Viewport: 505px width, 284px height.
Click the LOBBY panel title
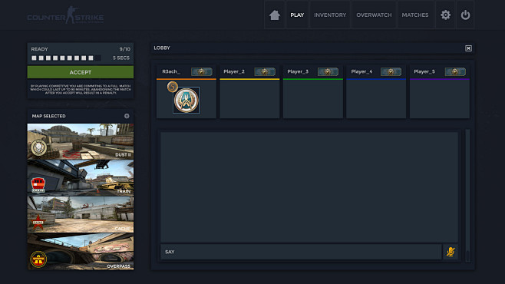[x=162, y=48]
